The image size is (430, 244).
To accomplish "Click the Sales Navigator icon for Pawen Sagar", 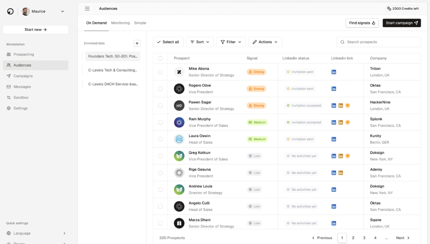I will 340,106.
